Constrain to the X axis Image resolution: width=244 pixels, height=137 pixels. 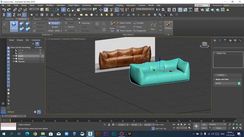click(x=4, y=15)
